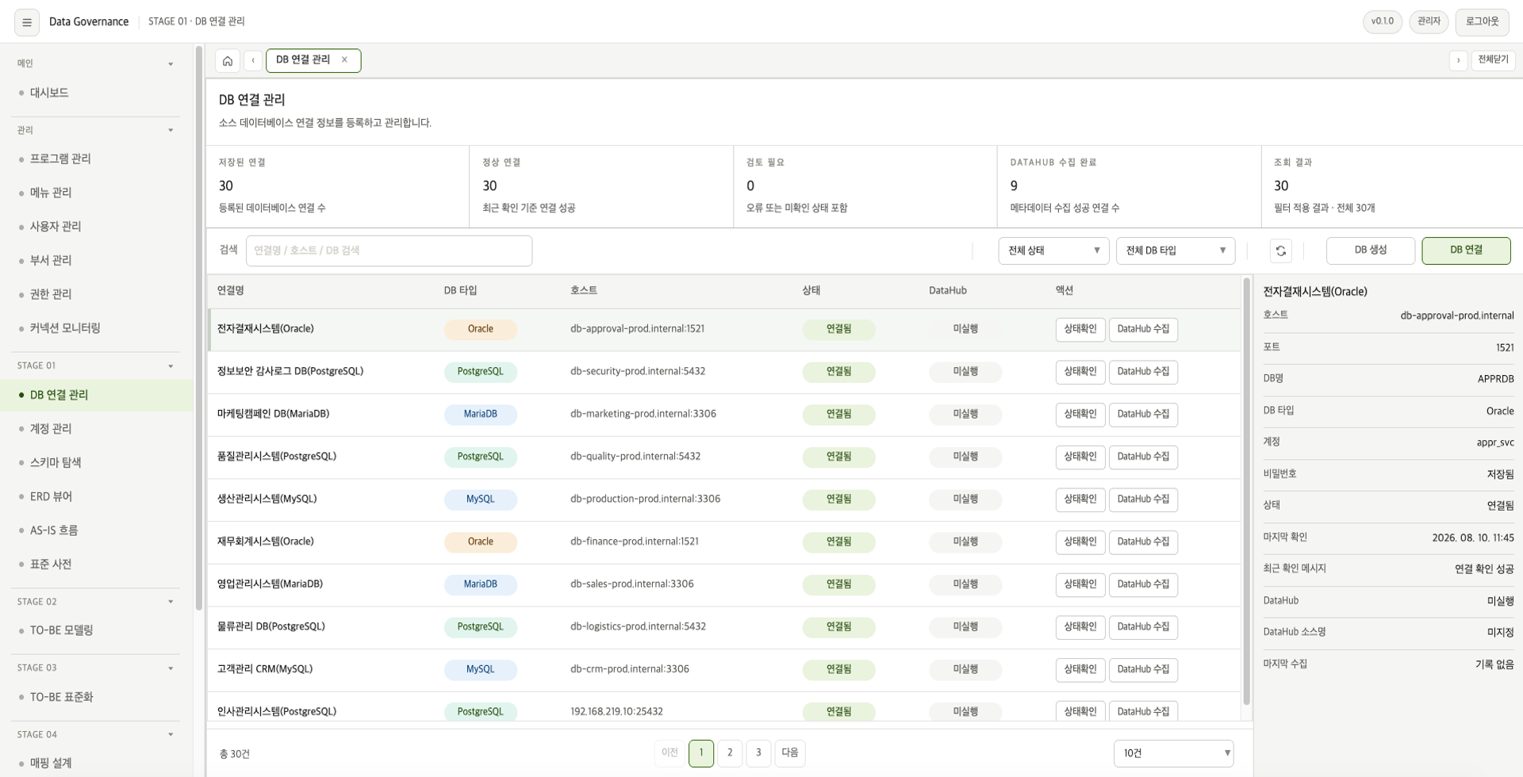This screenshot has height=777, width=1523.
Task: Open 계정 관리 menu item
Action: tap(97, 429)
